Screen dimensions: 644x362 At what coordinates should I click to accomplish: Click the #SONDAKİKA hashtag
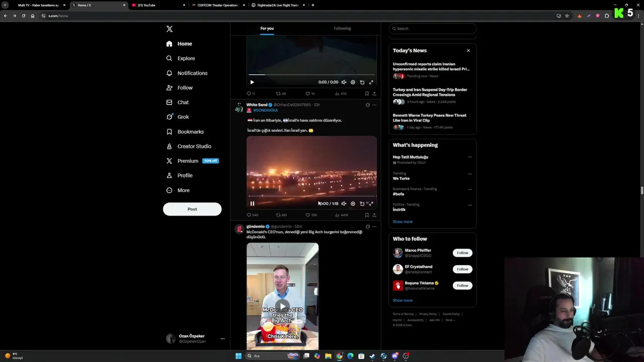[265, 110]
